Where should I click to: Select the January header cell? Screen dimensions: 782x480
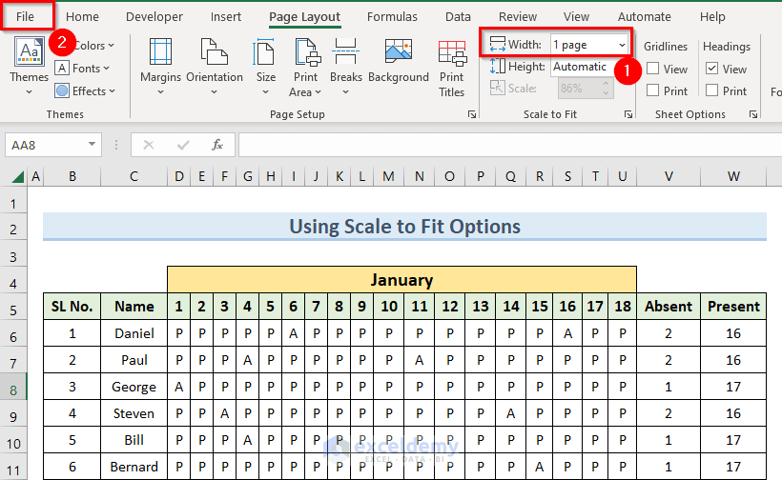401,280
